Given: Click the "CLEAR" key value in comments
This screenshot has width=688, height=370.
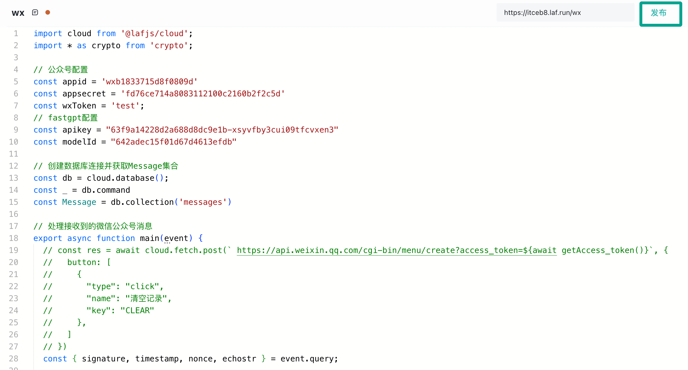Looking at the screenshot, I should [x=137, y=311].
